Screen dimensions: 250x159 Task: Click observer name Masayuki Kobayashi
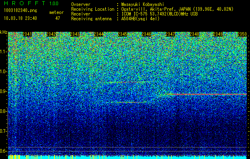click(143, 4)
